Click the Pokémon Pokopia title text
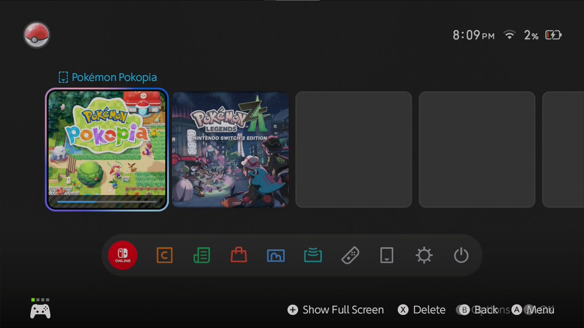The width and height of the screenshot is (584, 328). pos(114,77)
